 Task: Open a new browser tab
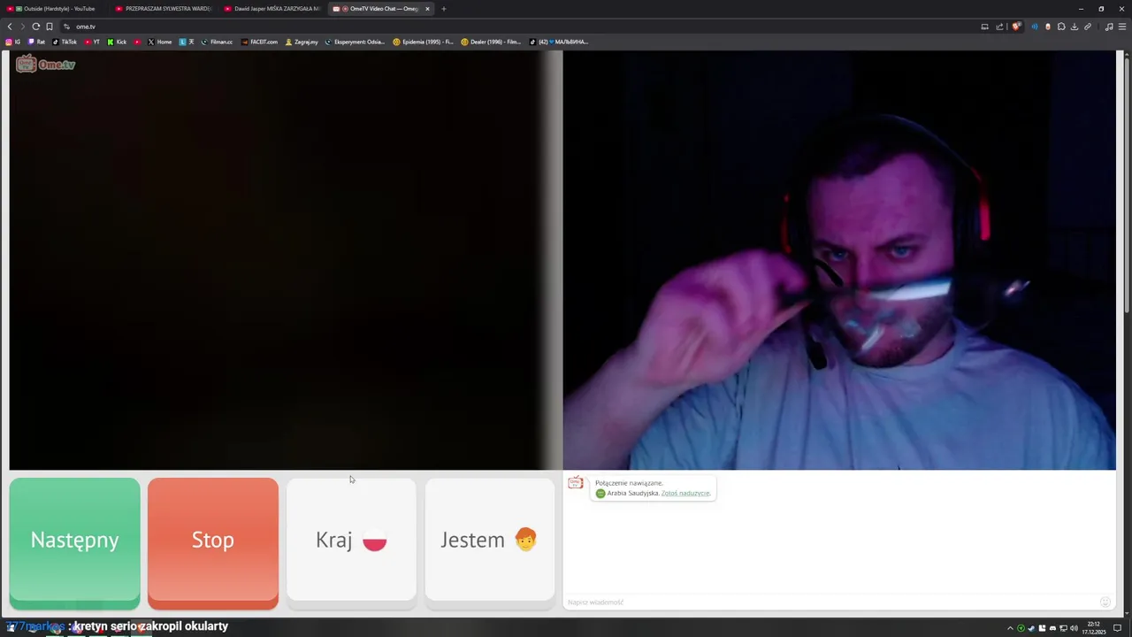(444, 9)
